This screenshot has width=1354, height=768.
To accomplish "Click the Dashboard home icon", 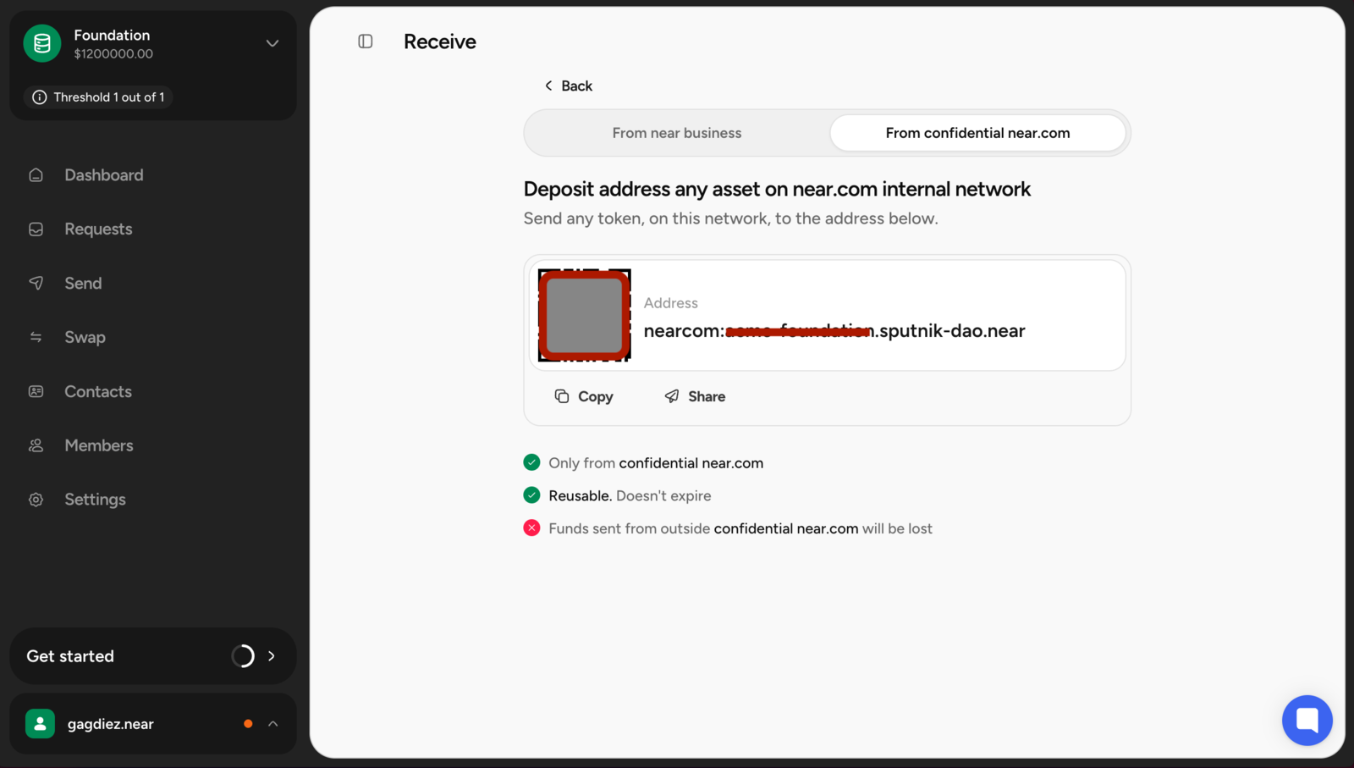I will pyautogui.click(x=36, y=175).
